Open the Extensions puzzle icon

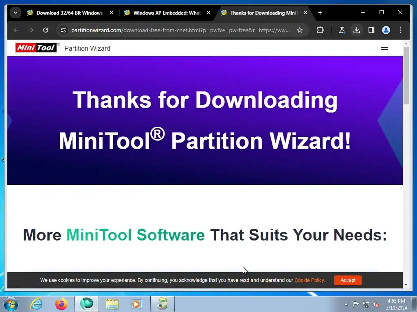[320, 30]
